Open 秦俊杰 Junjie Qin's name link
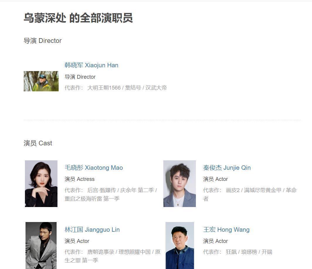The width and height of the screenshot is (312, 269). (x=227, y=168)
